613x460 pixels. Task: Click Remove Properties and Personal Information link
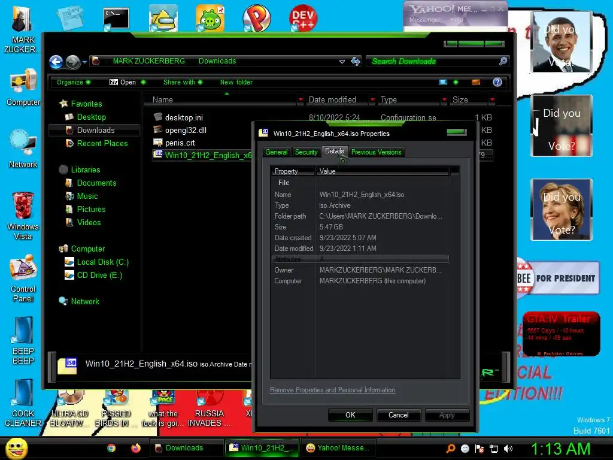tap(333, 390)
